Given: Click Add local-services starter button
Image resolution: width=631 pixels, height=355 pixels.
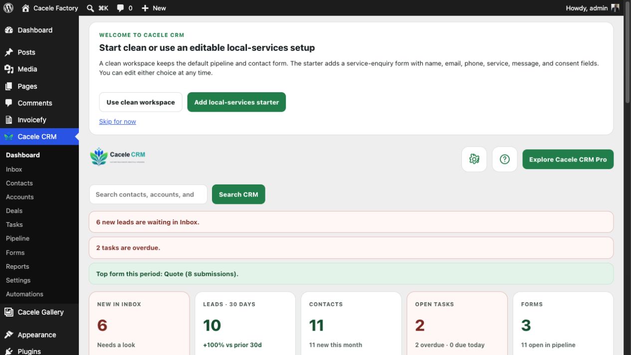Looking at the screenshot, I should point(236,102).
